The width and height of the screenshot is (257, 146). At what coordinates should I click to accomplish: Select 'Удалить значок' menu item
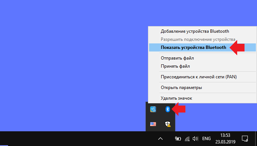tap(202, 98)
